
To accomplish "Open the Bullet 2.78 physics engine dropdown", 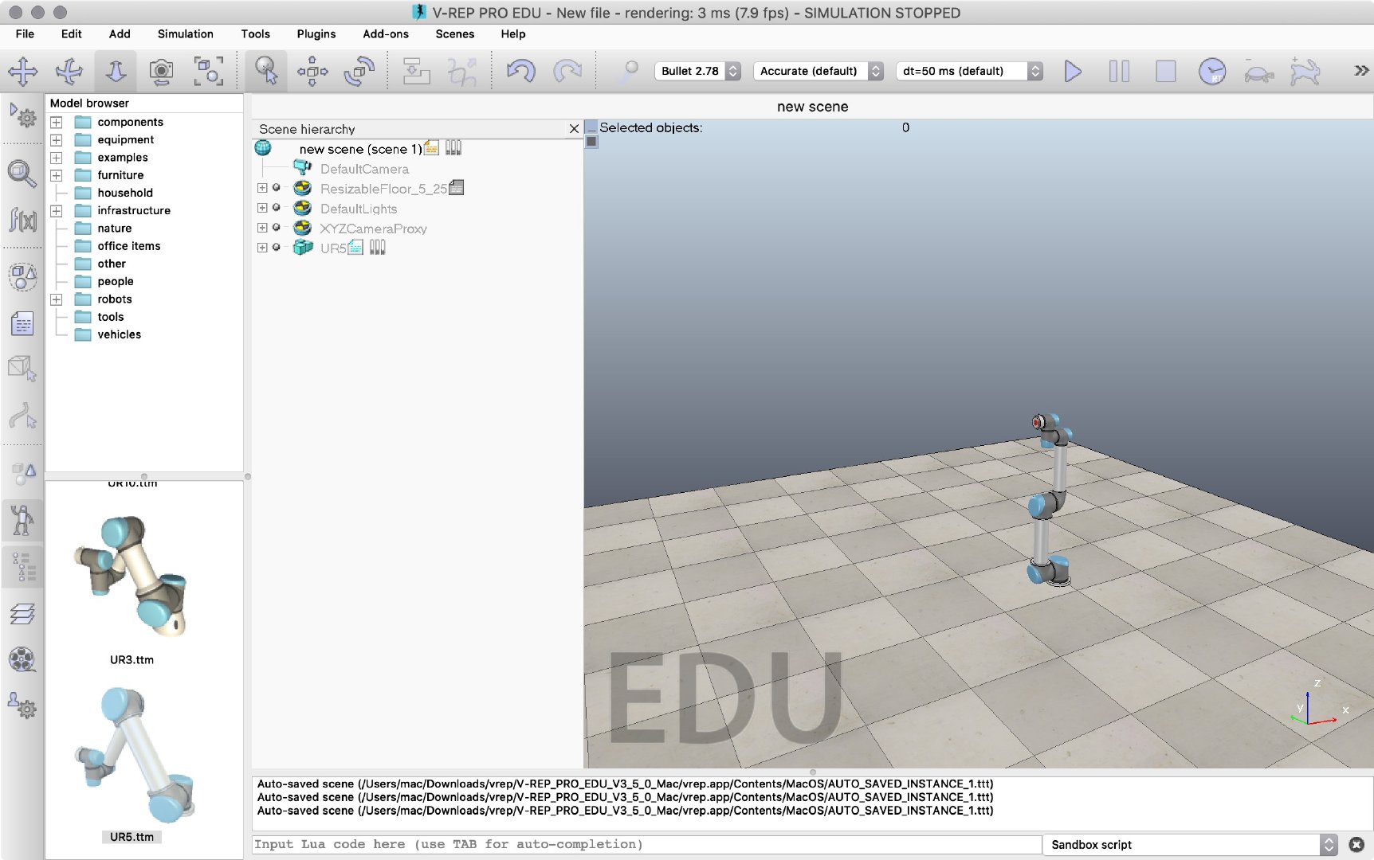I will point(697,71).
